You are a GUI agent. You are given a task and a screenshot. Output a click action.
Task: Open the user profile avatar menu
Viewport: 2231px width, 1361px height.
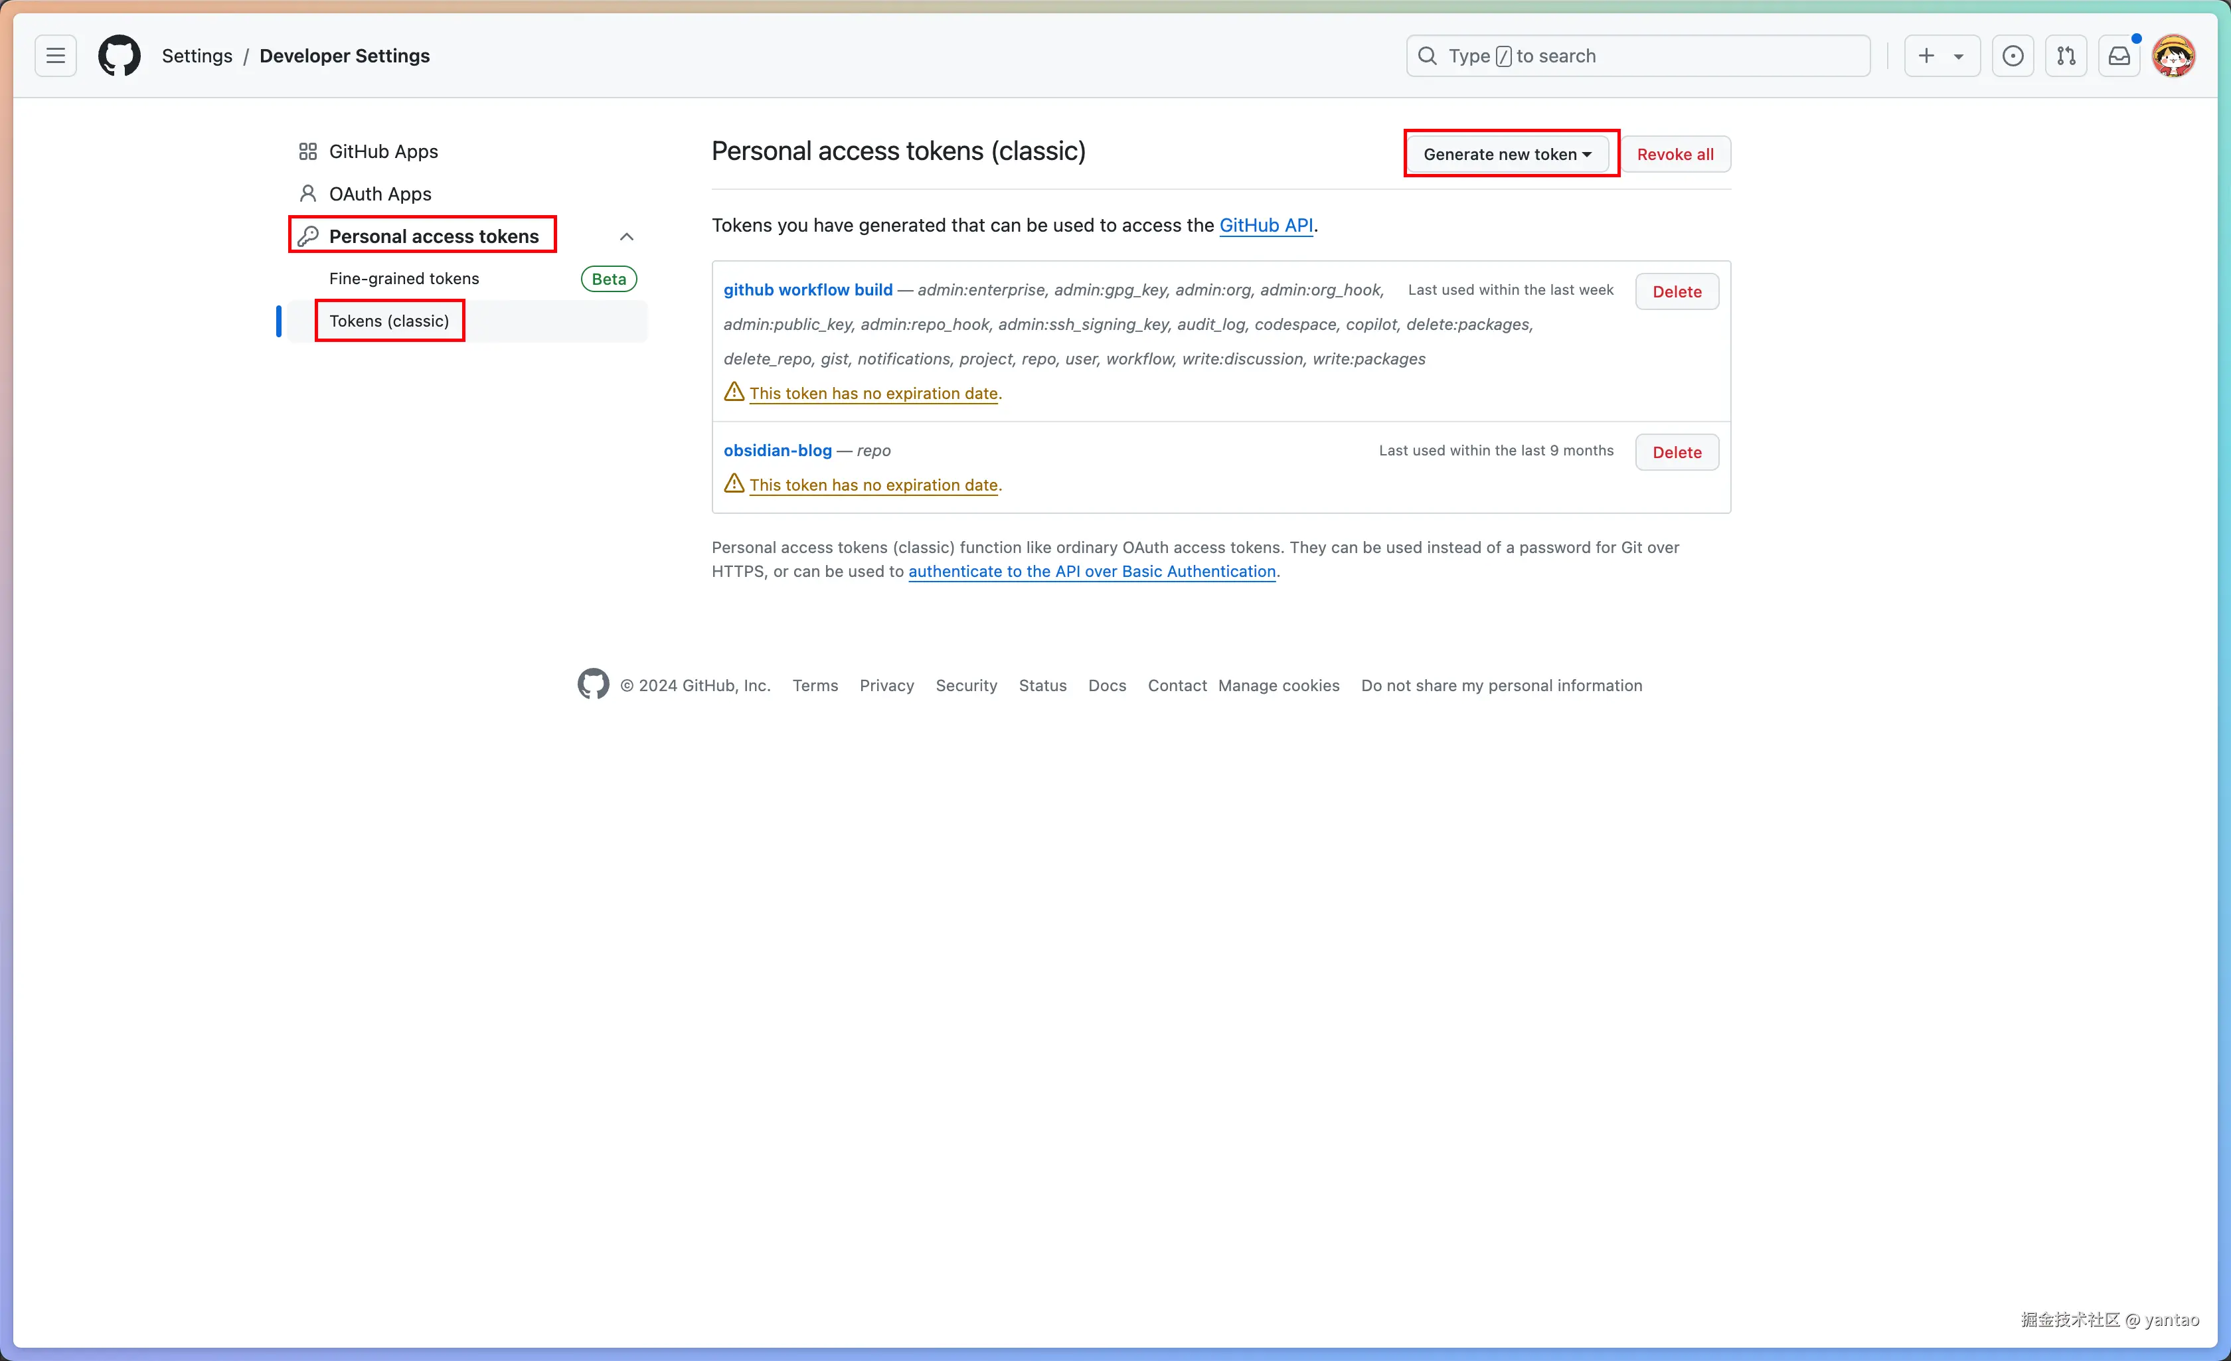point(2173,56)
